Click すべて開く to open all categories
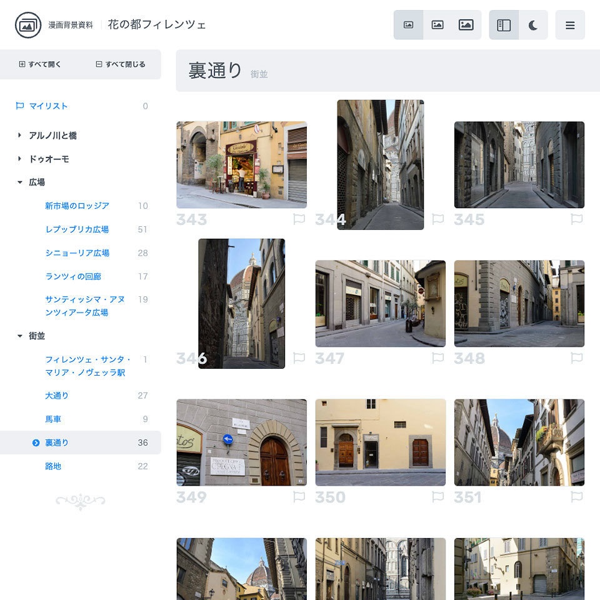 click(x=40, y=64)
